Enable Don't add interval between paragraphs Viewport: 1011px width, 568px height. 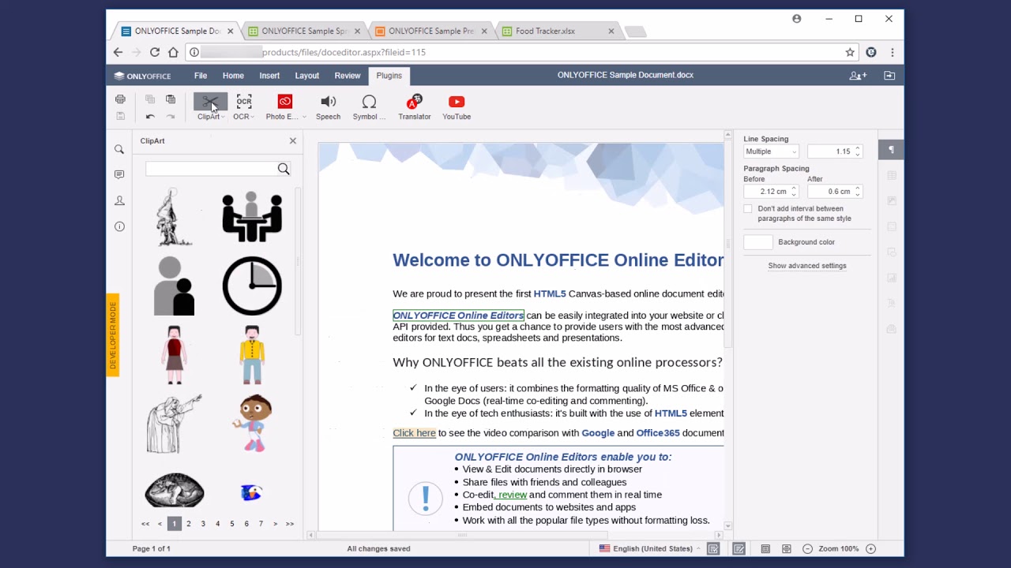pyautogui.click(x=748, y=209)
